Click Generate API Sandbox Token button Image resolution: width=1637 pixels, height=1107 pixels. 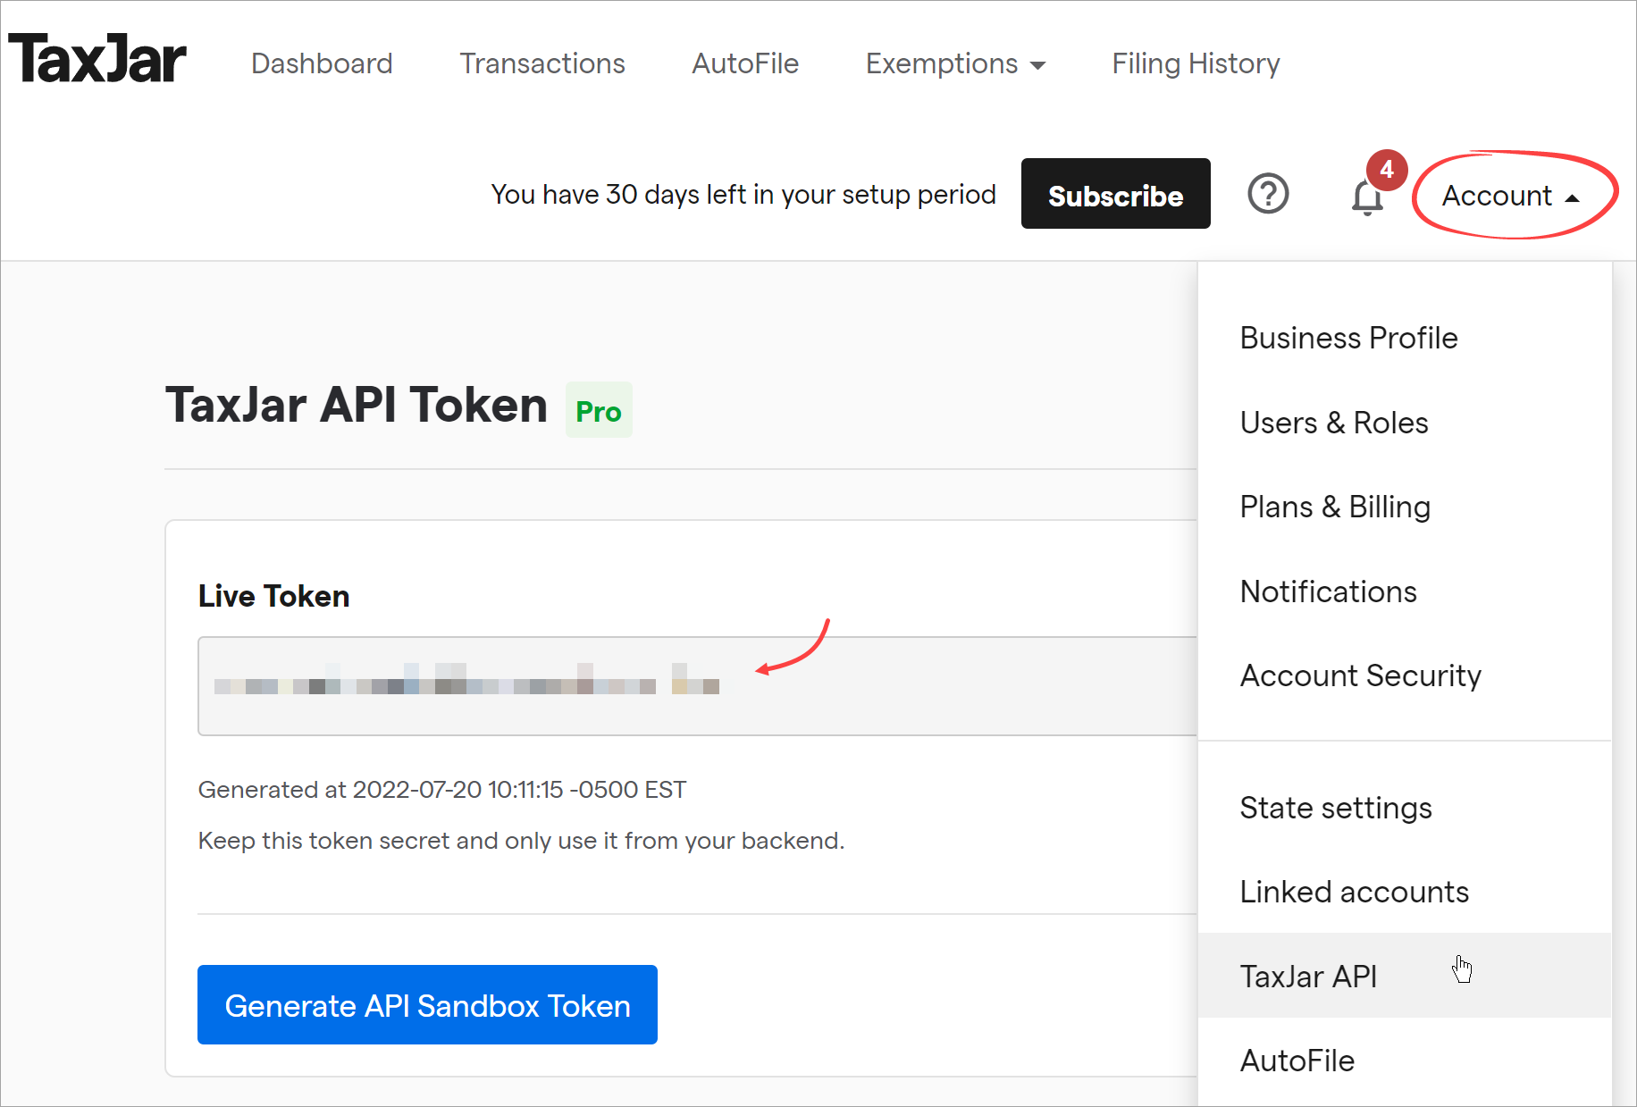427,1005
